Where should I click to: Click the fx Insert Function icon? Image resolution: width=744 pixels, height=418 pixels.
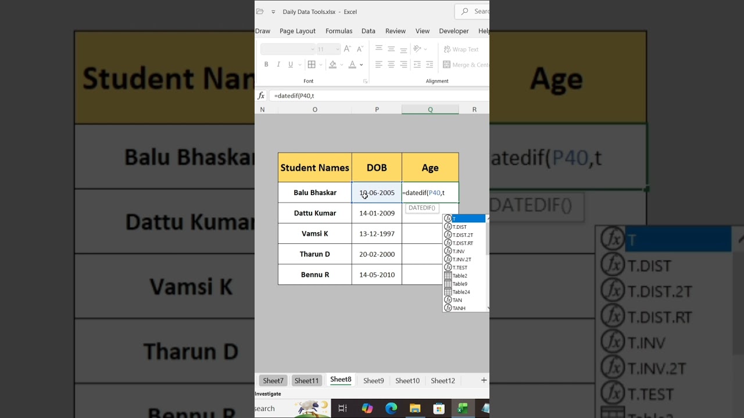pos(261,96)
